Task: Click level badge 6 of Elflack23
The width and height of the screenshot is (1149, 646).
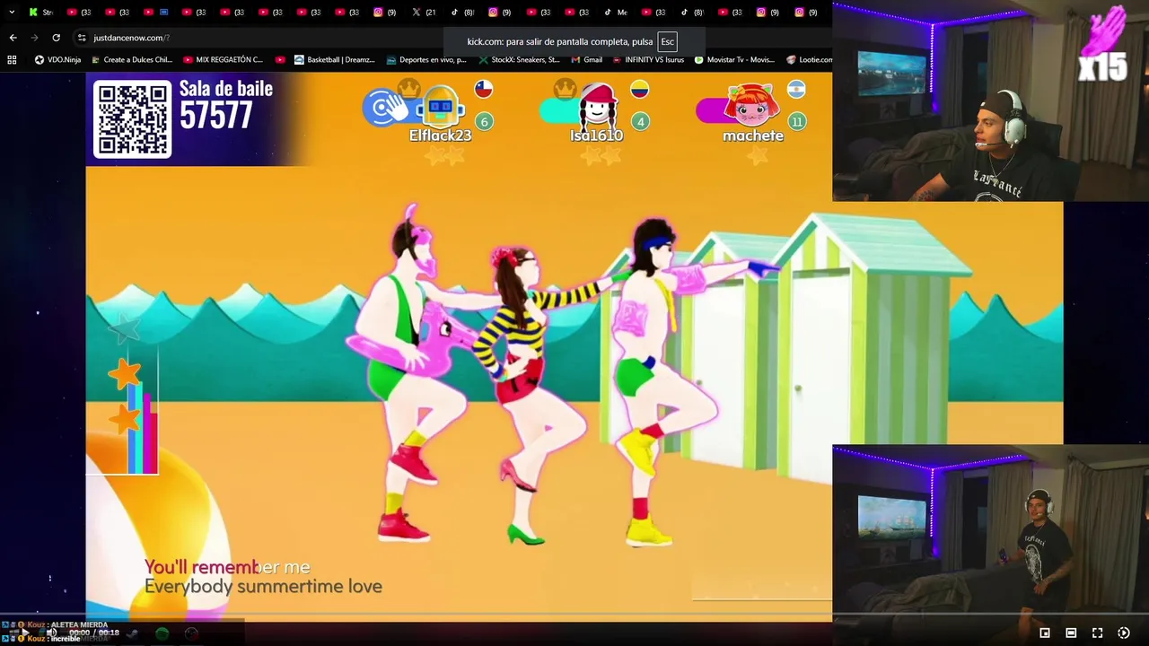Action: (484, 121)
